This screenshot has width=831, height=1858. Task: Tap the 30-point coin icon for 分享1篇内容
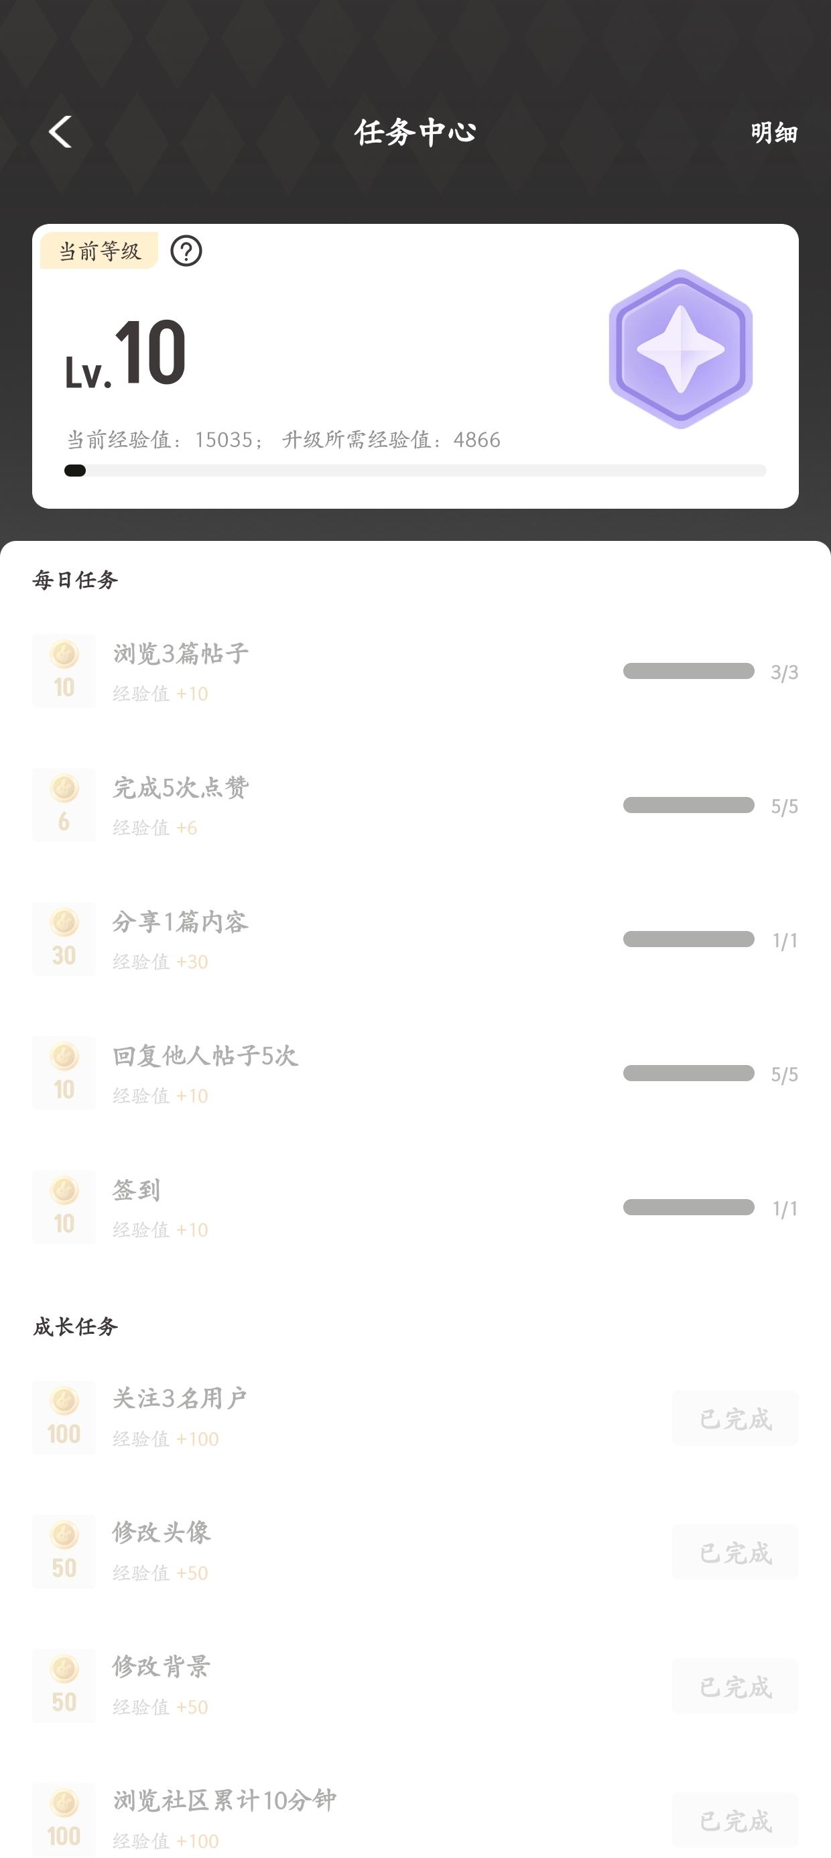point(64,939)
